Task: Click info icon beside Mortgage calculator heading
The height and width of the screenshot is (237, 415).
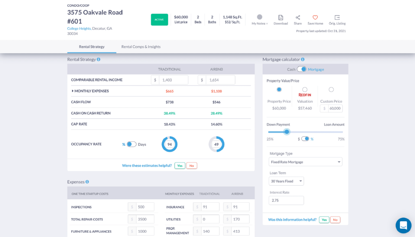Action: pos(303,60)
